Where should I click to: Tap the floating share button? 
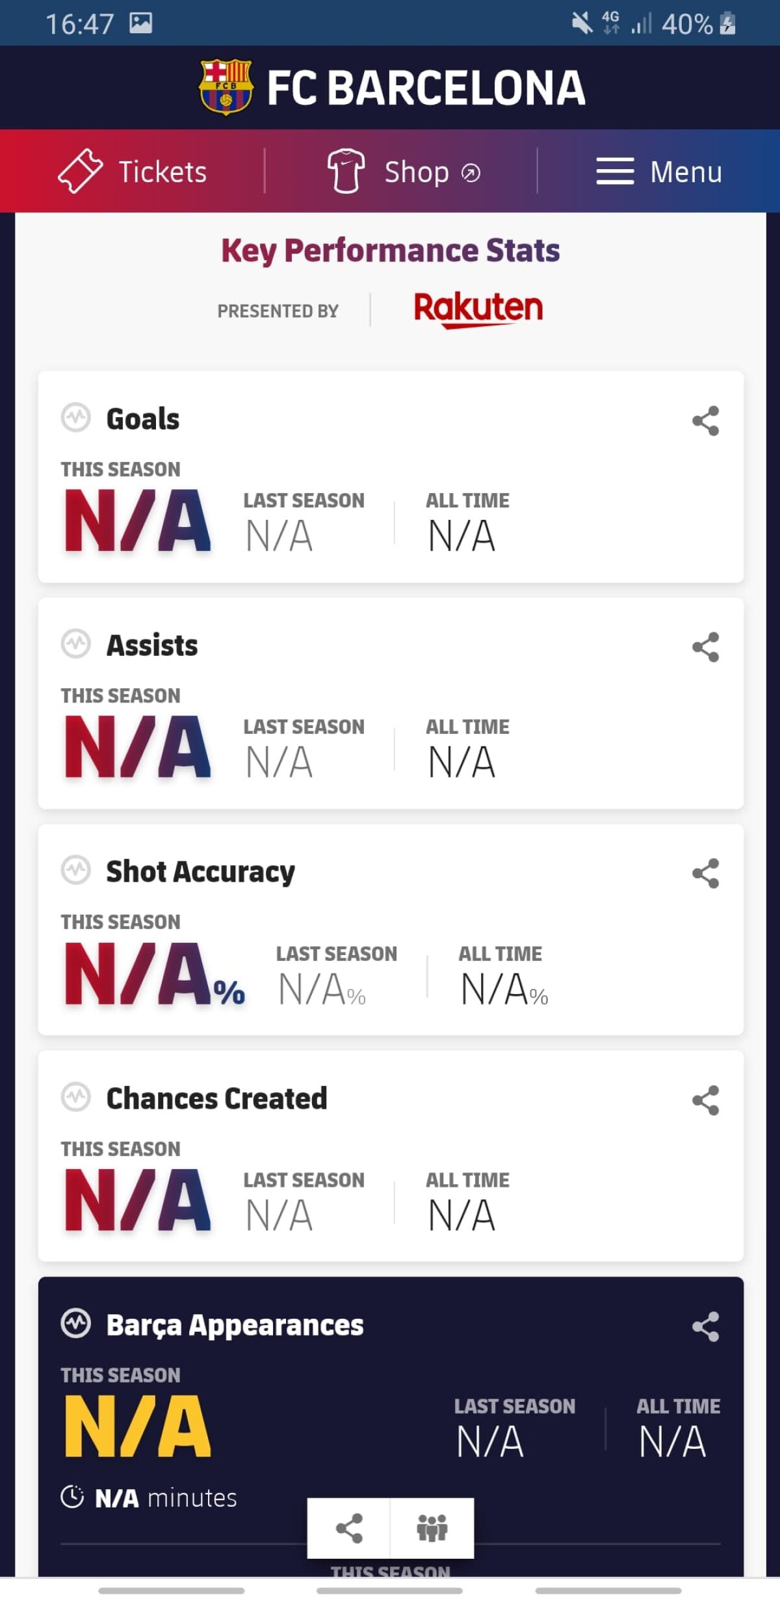pos(349,1528)
